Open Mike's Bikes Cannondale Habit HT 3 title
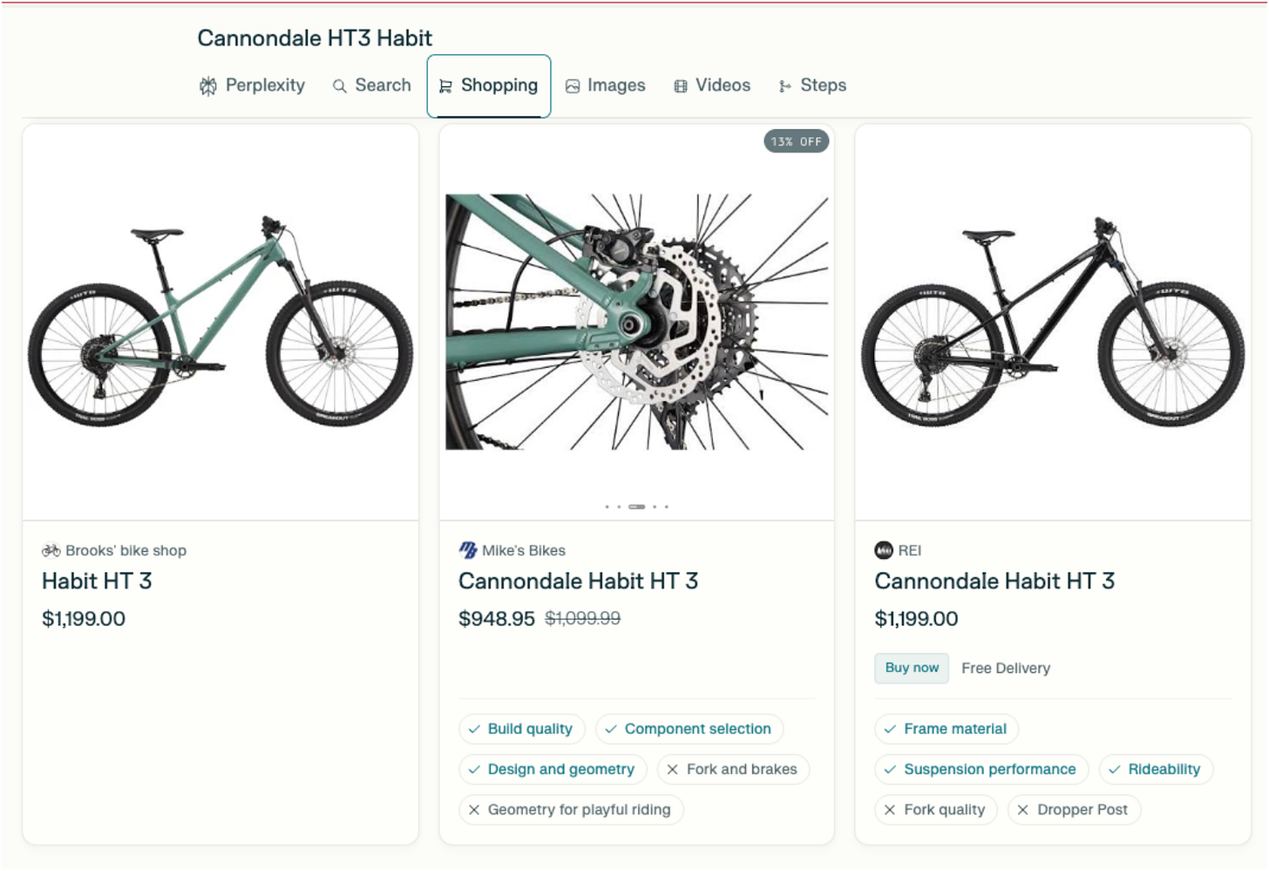 tap(579, 581)
